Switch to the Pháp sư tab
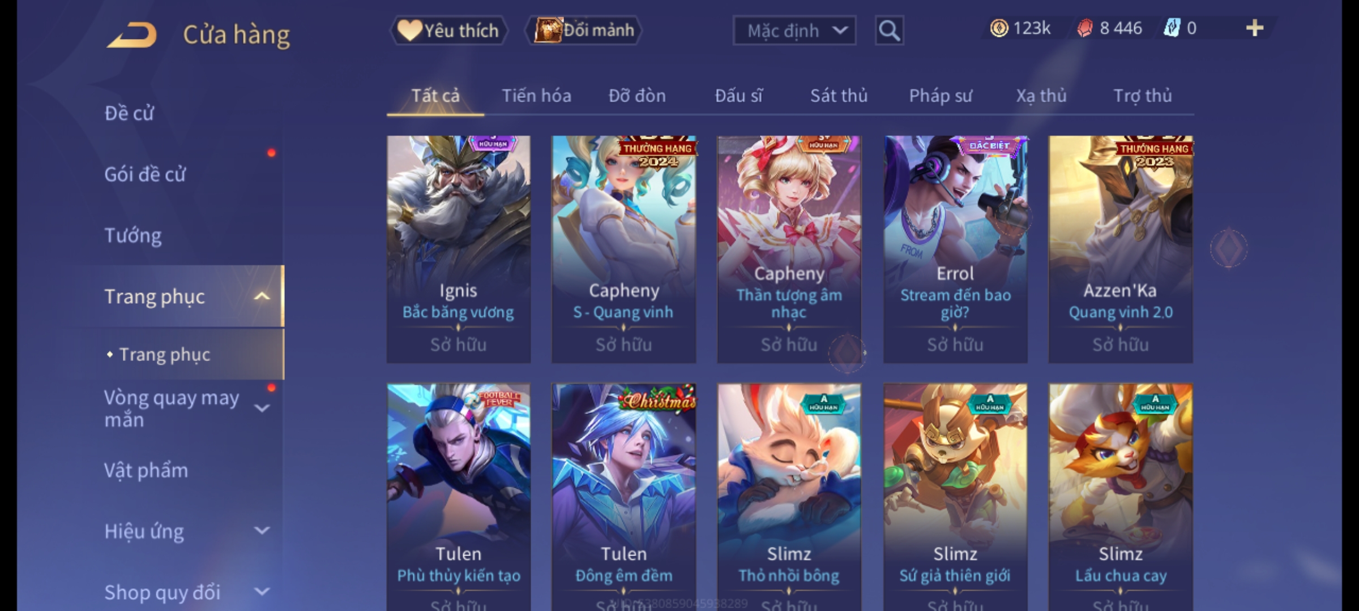 [940, 96]
